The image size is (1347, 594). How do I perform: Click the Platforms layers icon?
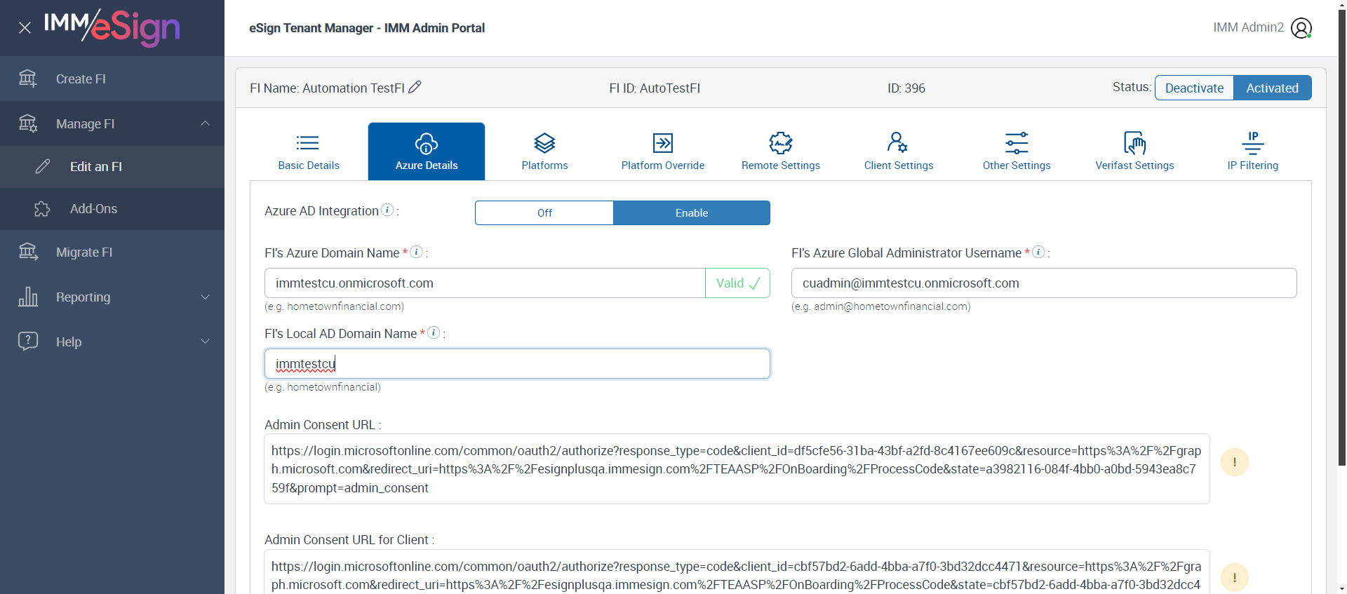pos(545,143)
